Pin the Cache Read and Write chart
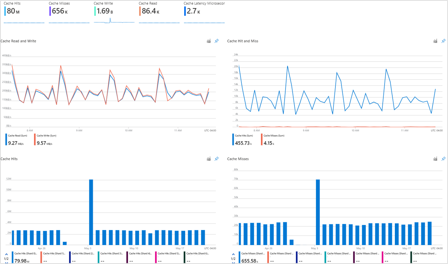Image resolution: width=448 pixels, height=264 pixels. click(x=217, y=41)
